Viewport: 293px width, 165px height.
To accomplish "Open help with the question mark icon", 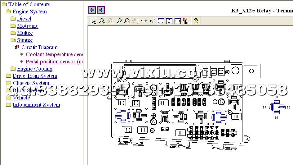I will [196, 21].
